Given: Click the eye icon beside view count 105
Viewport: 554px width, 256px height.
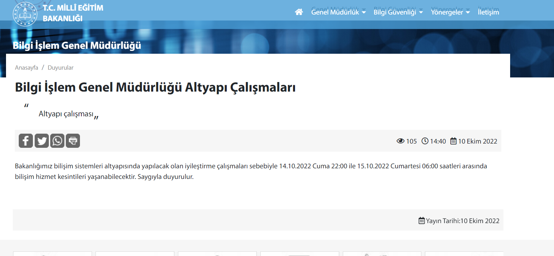Looking at the screenshot, I should (400, 141).
